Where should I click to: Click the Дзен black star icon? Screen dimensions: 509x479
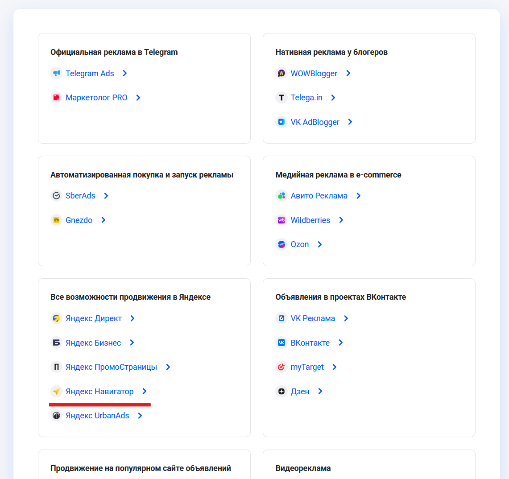pyautogui.click(x=281, y=392)
